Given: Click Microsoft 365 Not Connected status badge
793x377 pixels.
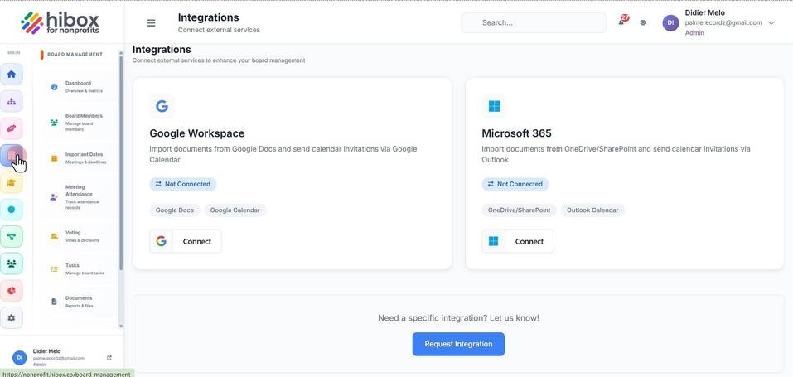Looking at the screenshot, I should 515,184.
